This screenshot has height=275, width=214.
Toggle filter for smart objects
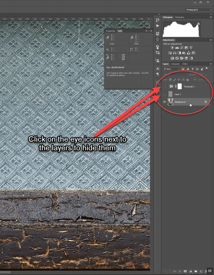(x=202, y=69)
